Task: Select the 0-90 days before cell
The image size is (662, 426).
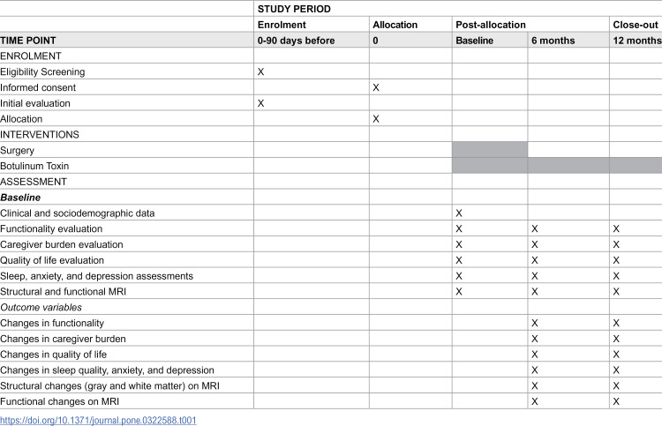Action: pyautogui.click(x=312, y=41)
